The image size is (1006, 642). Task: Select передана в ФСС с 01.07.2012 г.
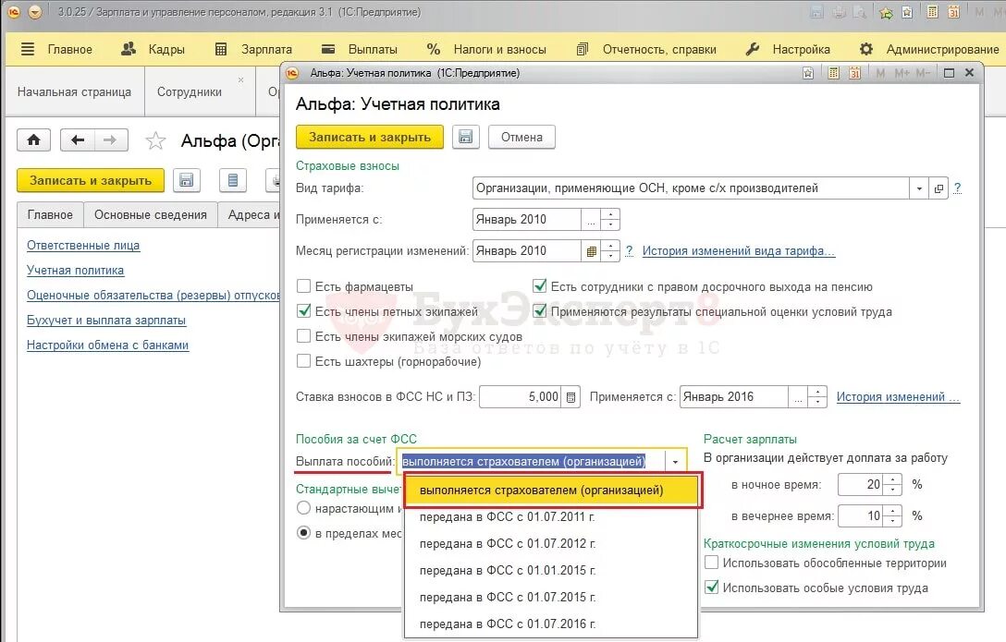tap(550, 544)
